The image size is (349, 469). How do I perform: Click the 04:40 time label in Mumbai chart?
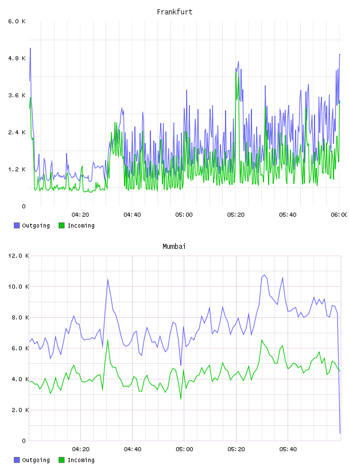tap(133, 449)
